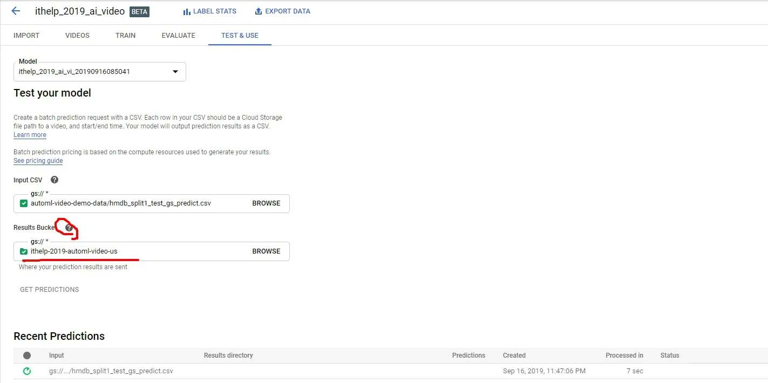Screen dimensions: 768x383
Task: Click the green refresh status icon in predictions row
Action: pos(27,371)
